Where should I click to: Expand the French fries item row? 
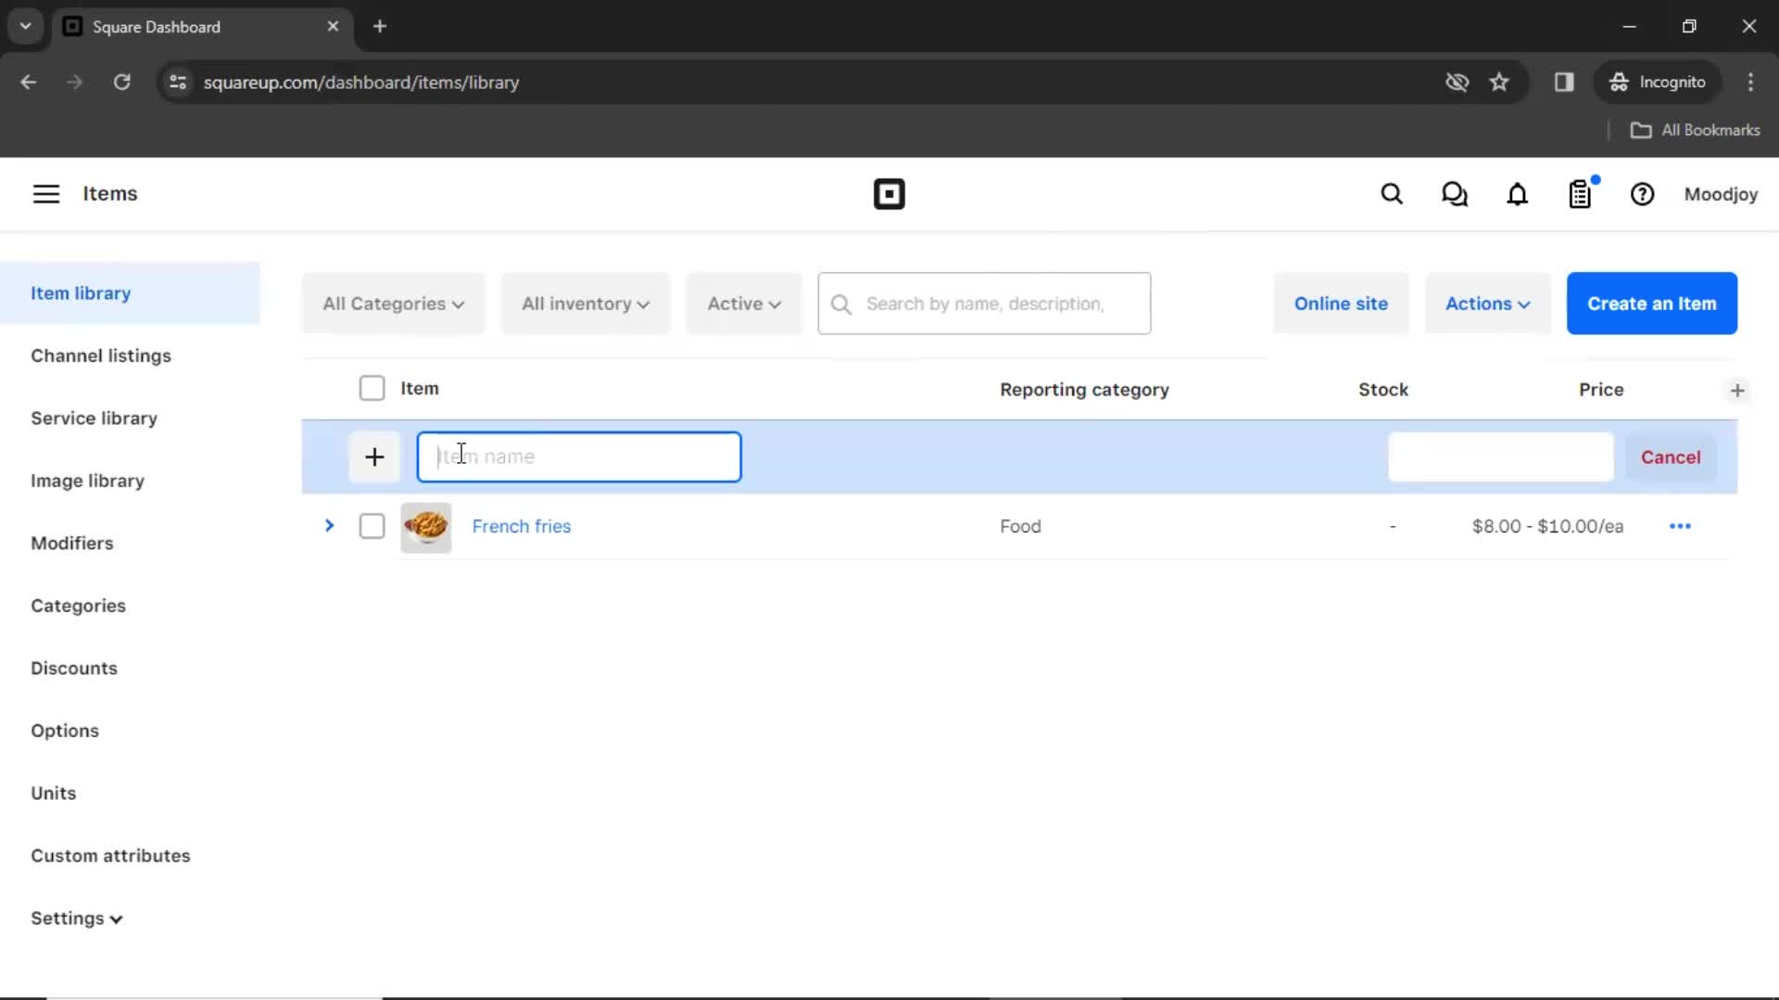click(x=329, y=525)
